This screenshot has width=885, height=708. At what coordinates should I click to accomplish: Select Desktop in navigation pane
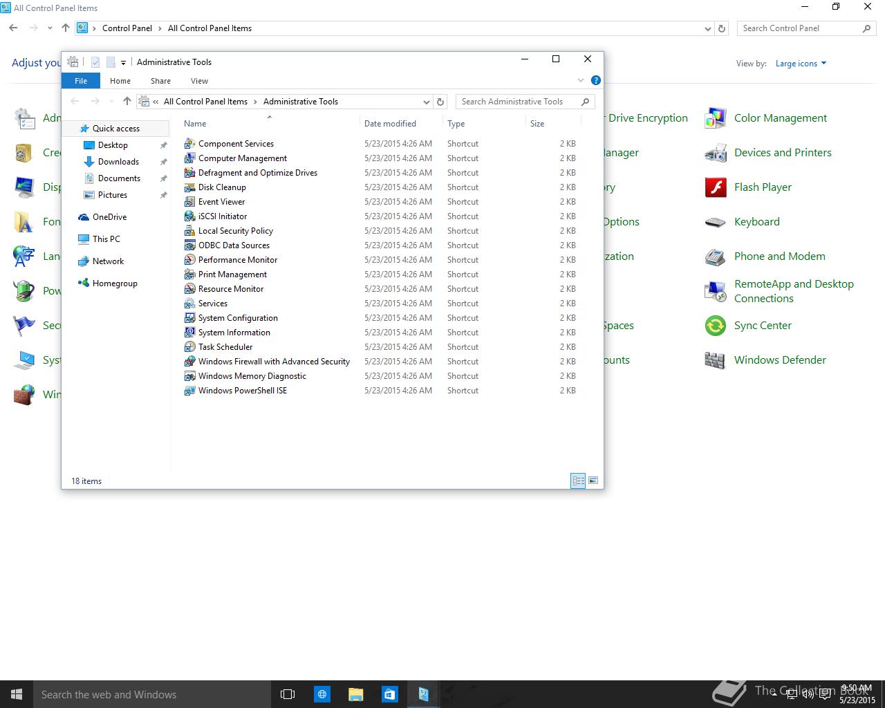113,145
